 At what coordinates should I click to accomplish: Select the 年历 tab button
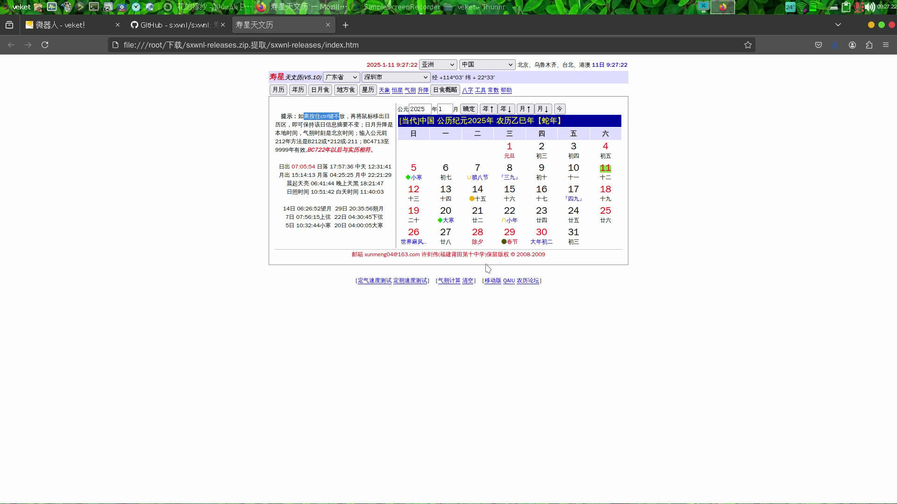[x=298, y=90]
